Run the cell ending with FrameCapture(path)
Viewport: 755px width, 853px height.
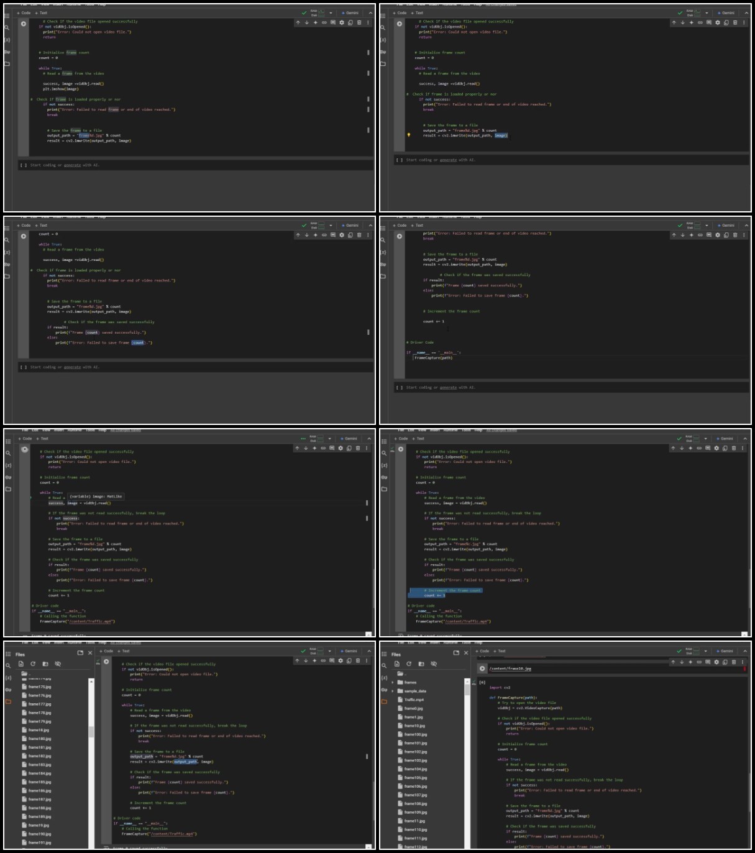tap(400, 236)
